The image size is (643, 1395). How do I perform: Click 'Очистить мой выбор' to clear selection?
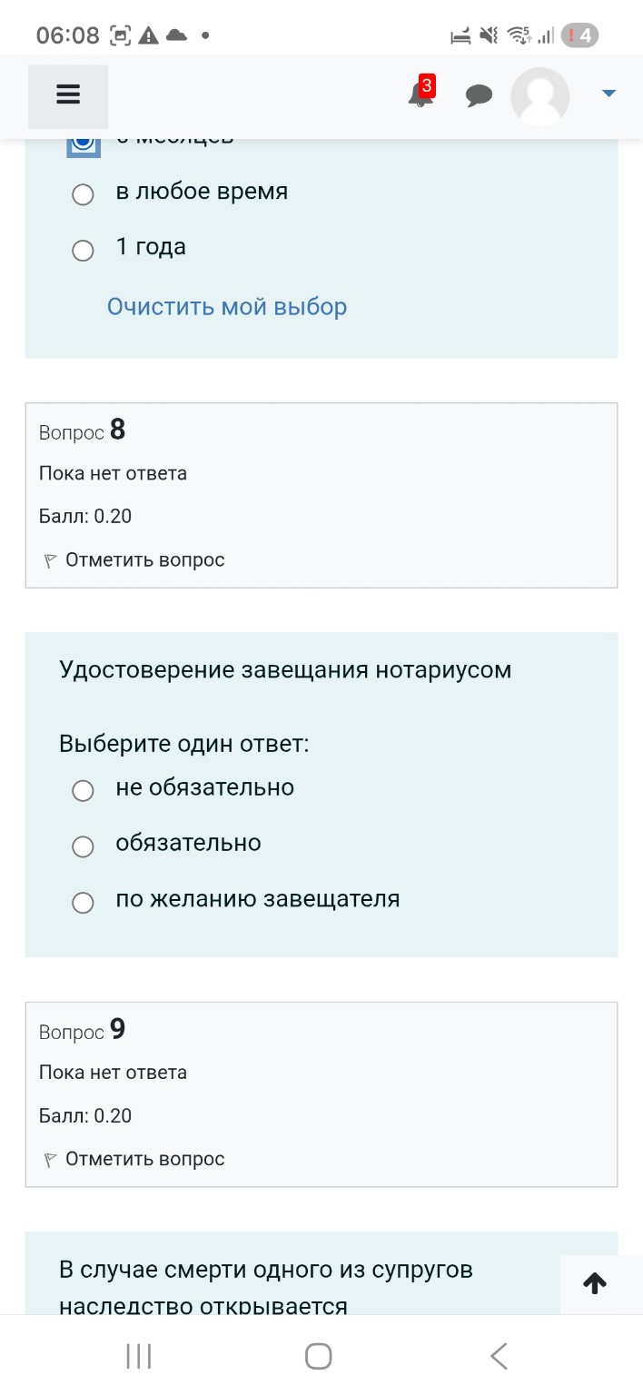tap(225, 307)
